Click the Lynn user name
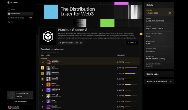Viewport: 188px width, 110px height. 53,67
